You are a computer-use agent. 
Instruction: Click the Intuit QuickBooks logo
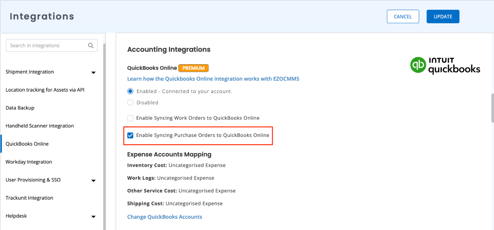tap(445, 66)
